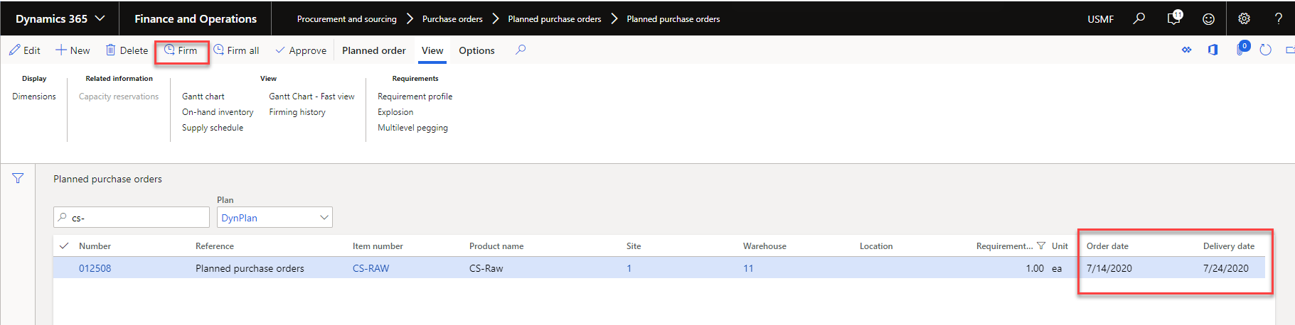
Task: Firm the selected planned order
Action: (181, 50)
